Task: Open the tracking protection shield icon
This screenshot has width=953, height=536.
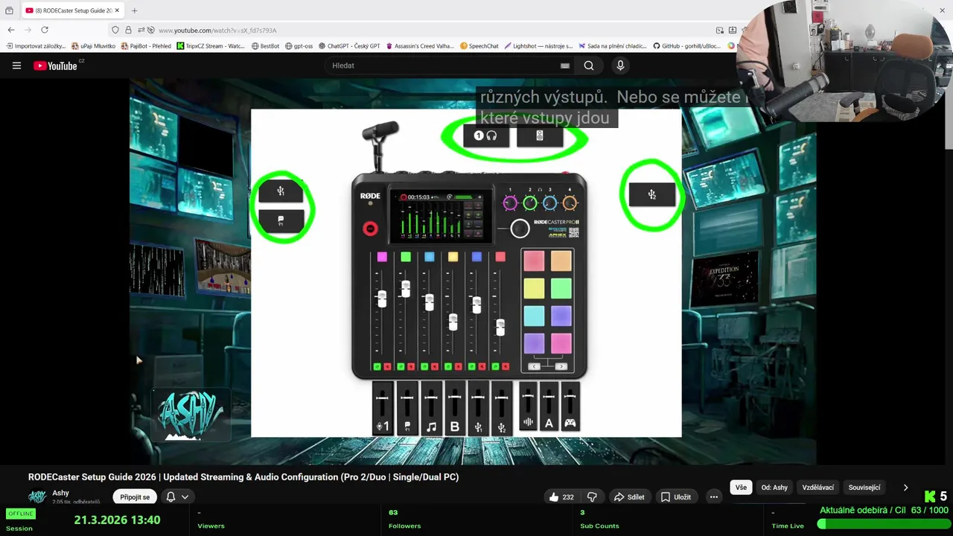Action: (x=115, y=30)
